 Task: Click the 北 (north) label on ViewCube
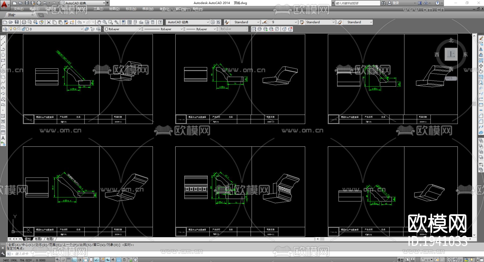tap(451, 40)
